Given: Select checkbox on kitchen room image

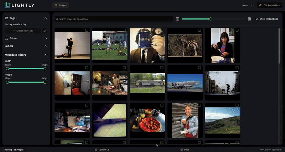Looking at the screenshot, I should coord(87,67).
